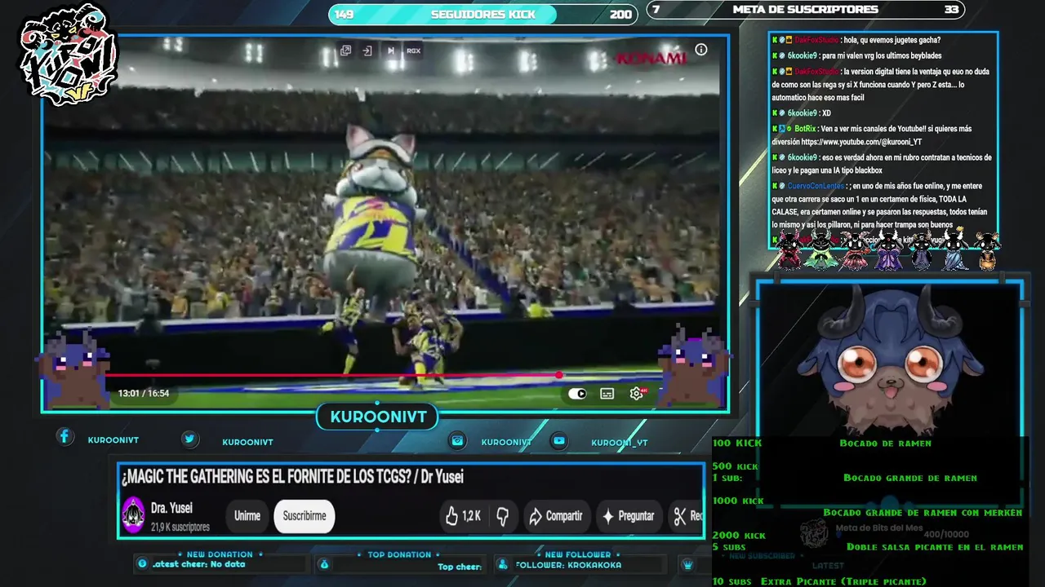Screen dimensions: 1045x587
Task: Click the Kurooni VT logo top left
Action: point(69,55)
